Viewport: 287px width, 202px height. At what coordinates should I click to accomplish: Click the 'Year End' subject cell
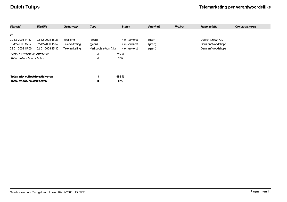pos(69,40)
